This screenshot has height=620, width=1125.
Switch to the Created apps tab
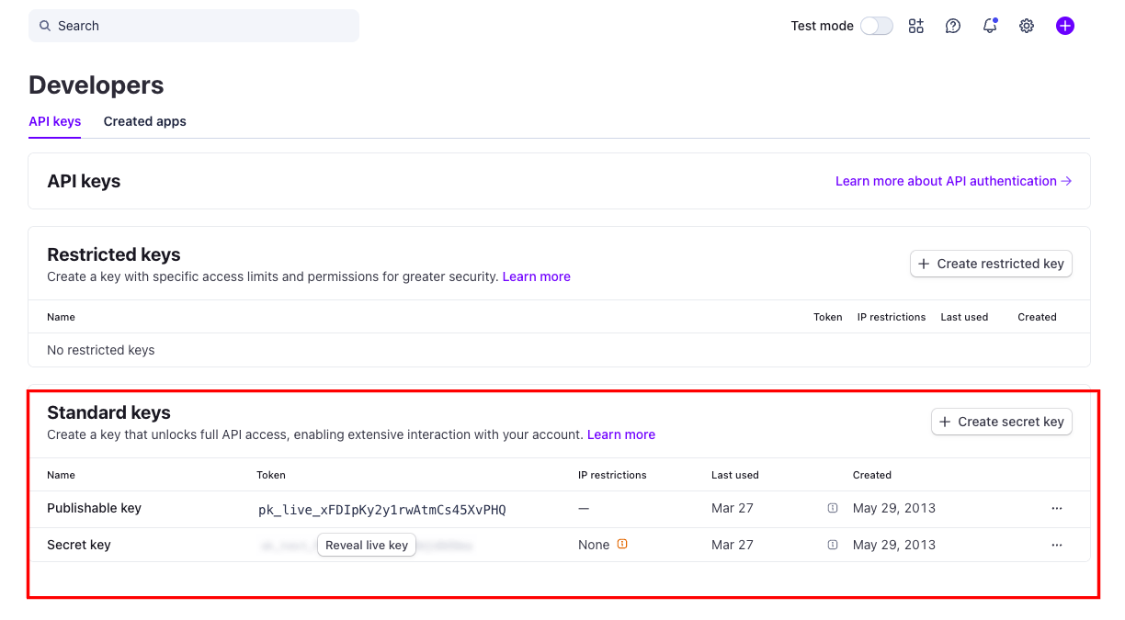point(144,121)
